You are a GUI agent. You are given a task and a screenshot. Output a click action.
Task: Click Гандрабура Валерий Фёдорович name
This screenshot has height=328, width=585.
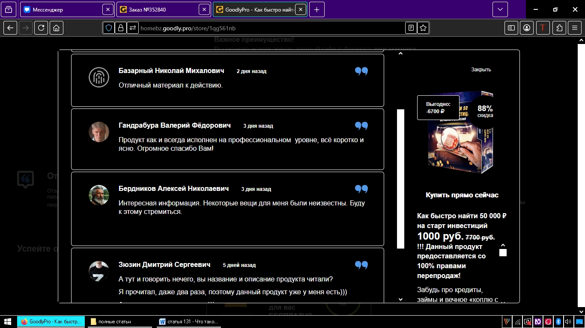[175, 126]
